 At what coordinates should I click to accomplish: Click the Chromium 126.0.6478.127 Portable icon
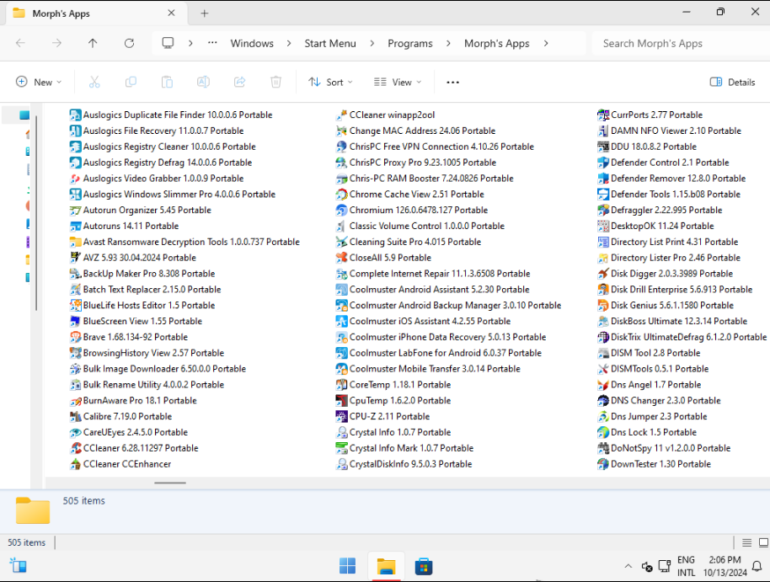pos(341,211)
